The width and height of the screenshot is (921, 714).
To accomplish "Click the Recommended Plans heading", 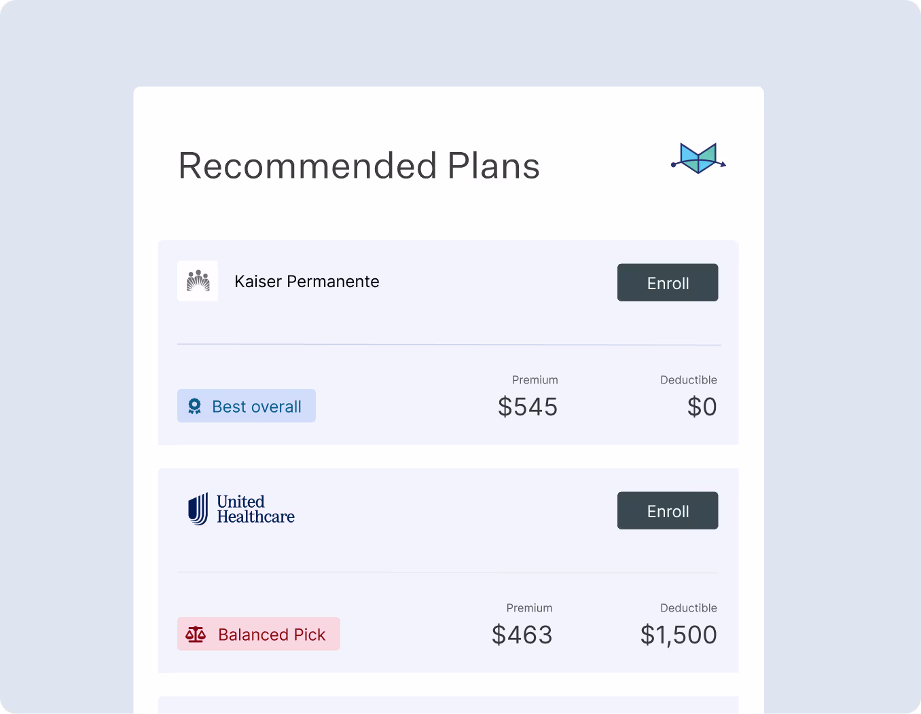I will tap(359, 166).
